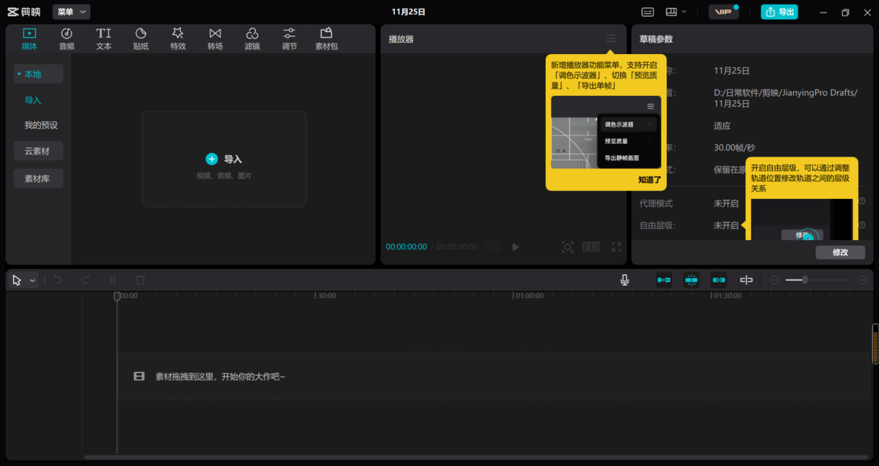Open the 转场 (Transitions) panel
879x466 pixels.
[x=215, y=38]
